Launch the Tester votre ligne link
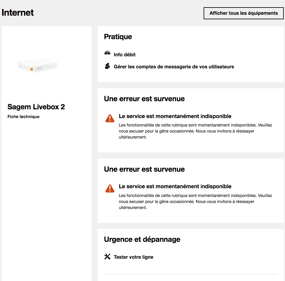Image resolution: width=285 pixels, height=281 pixels. click(133, 257)
